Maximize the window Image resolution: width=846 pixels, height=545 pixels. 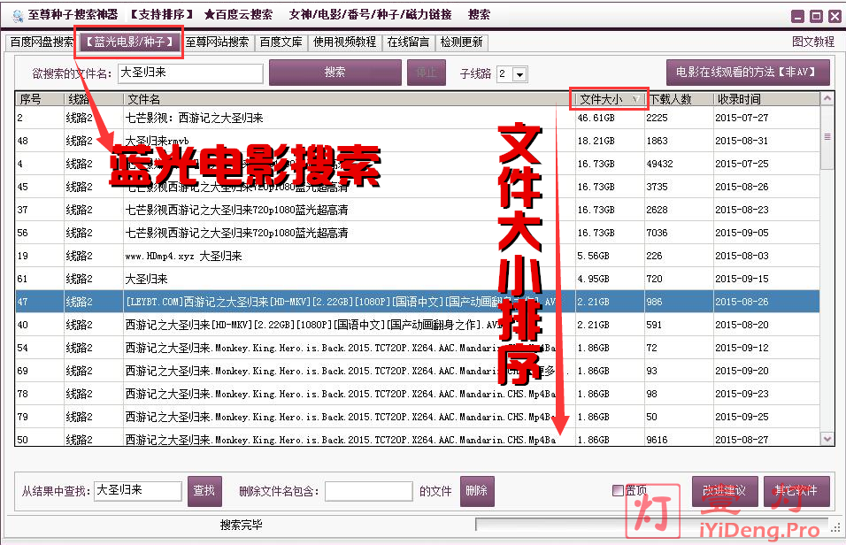(816, 16)
